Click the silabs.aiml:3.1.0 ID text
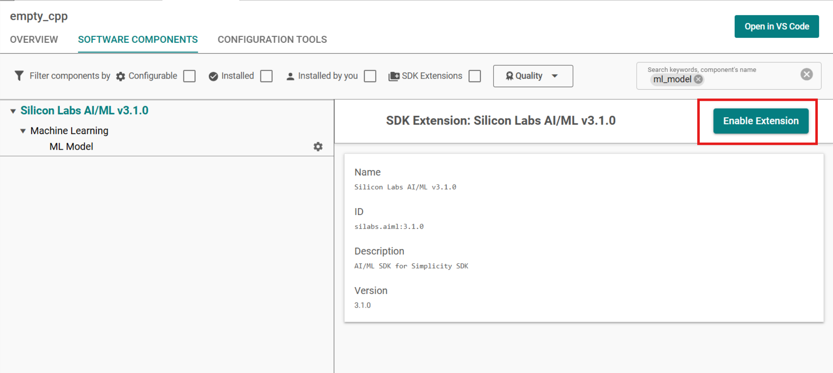Image resolution: width=833 pixels, height=373 pixels. [389, 227]
